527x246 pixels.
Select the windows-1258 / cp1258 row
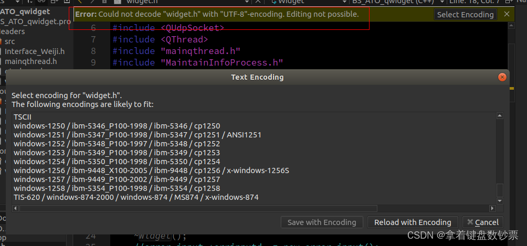coord(254,188)
